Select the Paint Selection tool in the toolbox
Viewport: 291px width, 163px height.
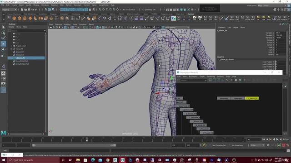pyautogui.click(x=4, y=38)
